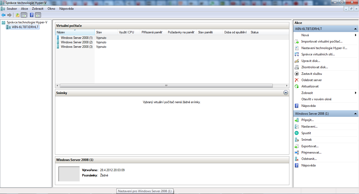The width and height of the screenshot is (359, 194).
Task: Click the Up one level folder icon
Action: pyautogui.click(x=18, y=15)
